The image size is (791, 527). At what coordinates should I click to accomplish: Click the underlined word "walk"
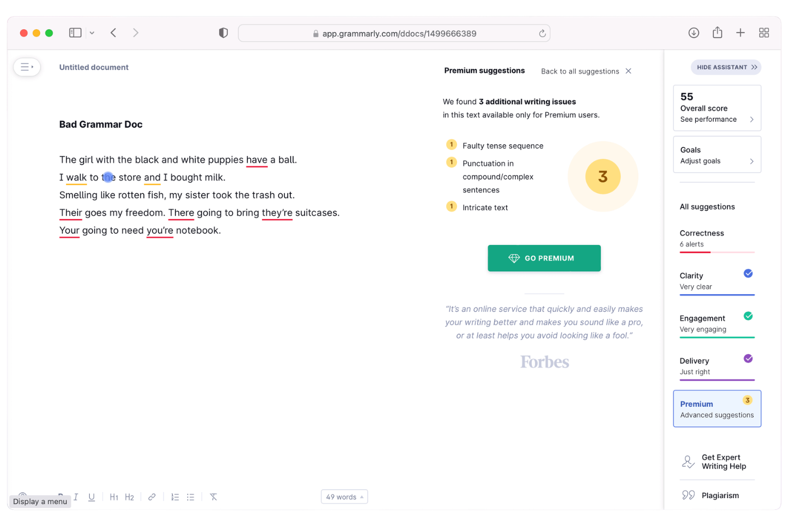pos(76,177)
